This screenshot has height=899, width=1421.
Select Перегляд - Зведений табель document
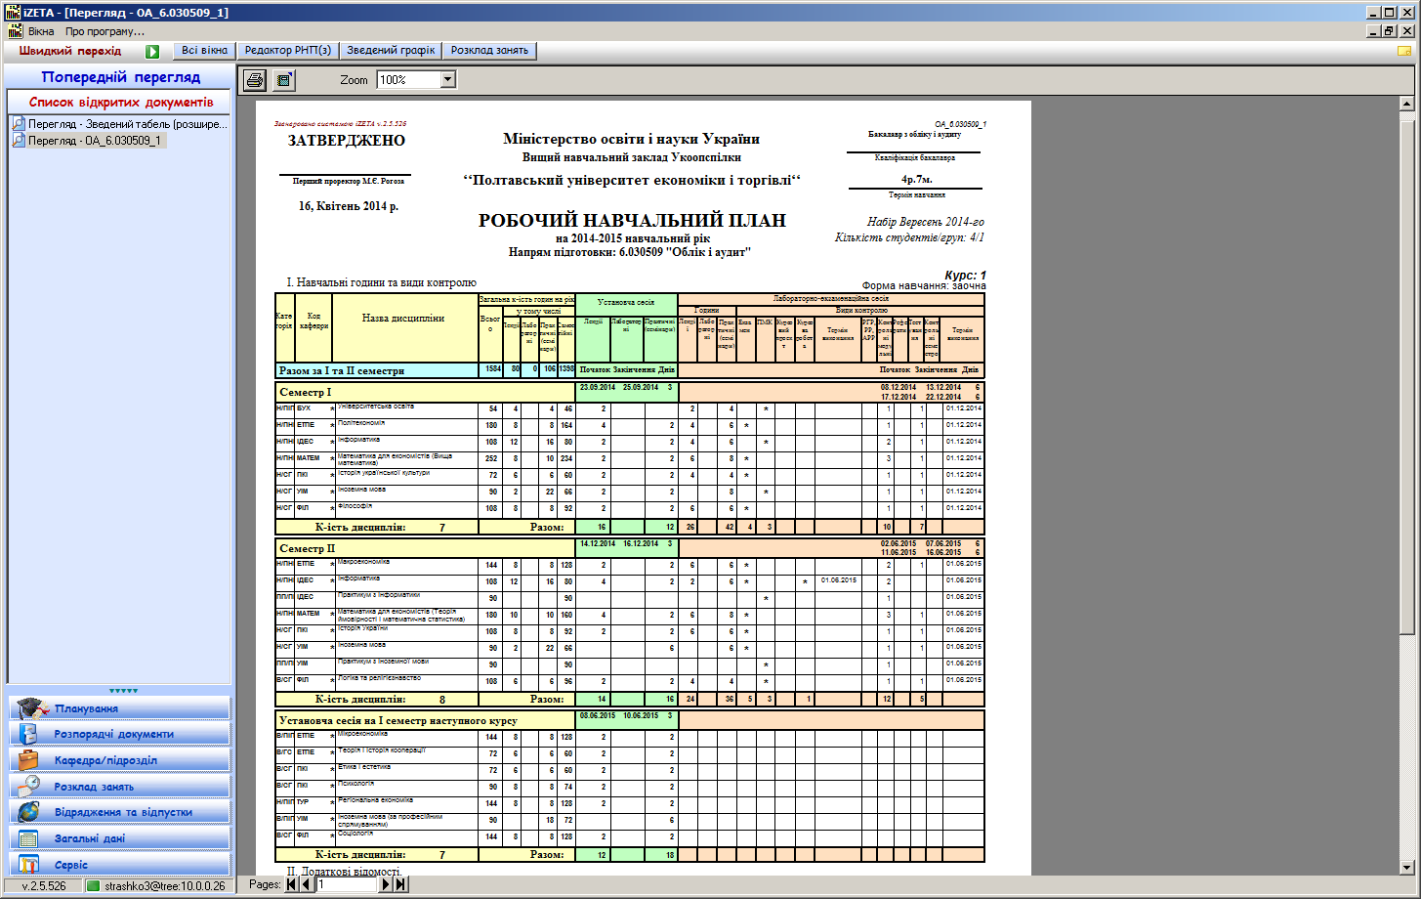(x=120, y=124)
